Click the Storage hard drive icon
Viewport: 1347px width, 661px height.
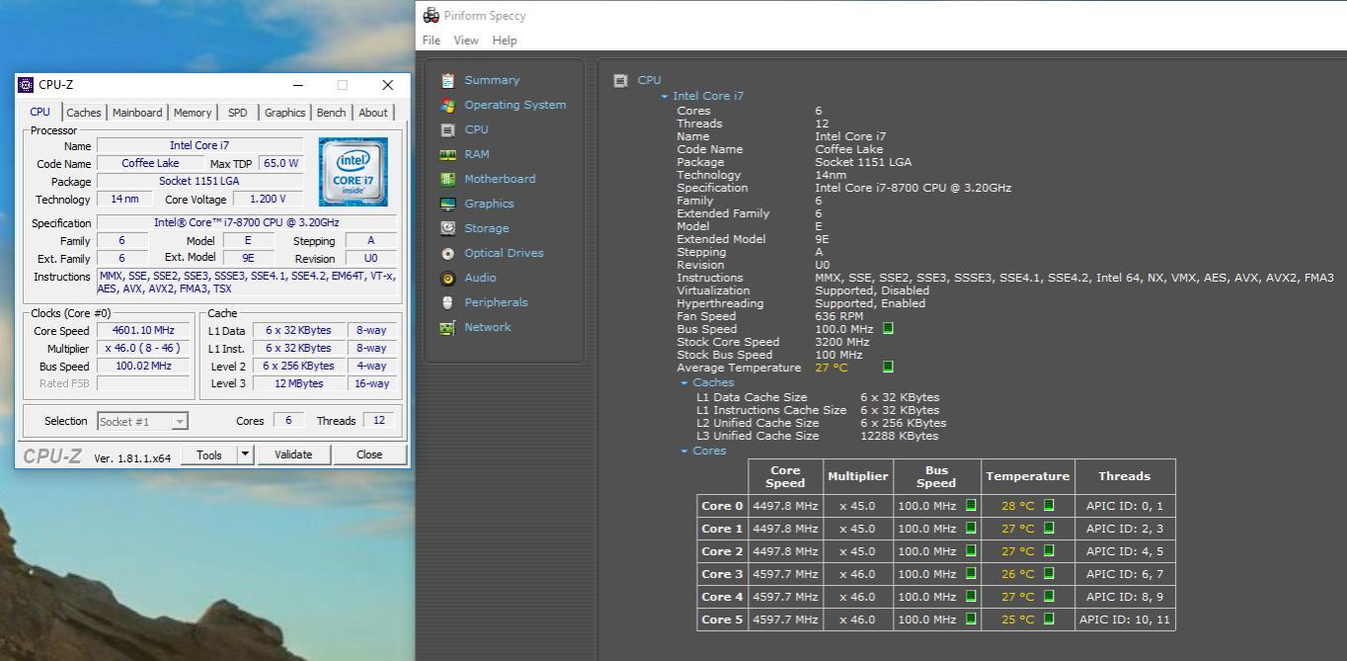point(448,228)
